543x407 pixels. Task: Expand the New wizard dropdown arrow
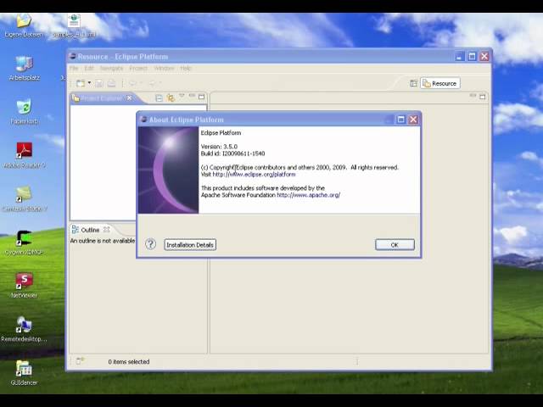89,83
